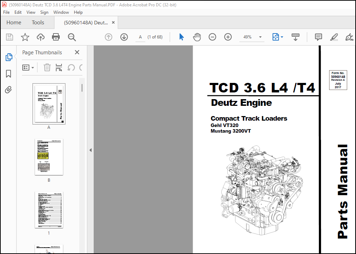Open fit page options dropdown arrow

click(282, 37)
